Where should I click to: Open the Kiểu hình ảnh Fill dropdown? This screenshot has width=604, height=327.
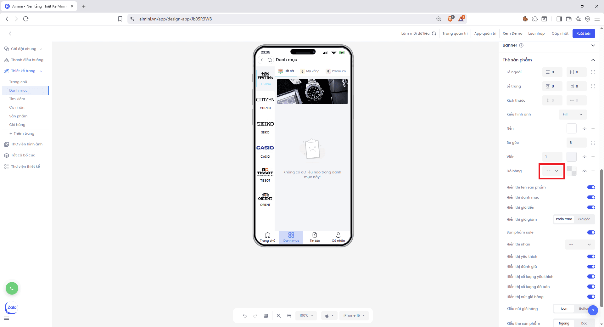[573, 115]
